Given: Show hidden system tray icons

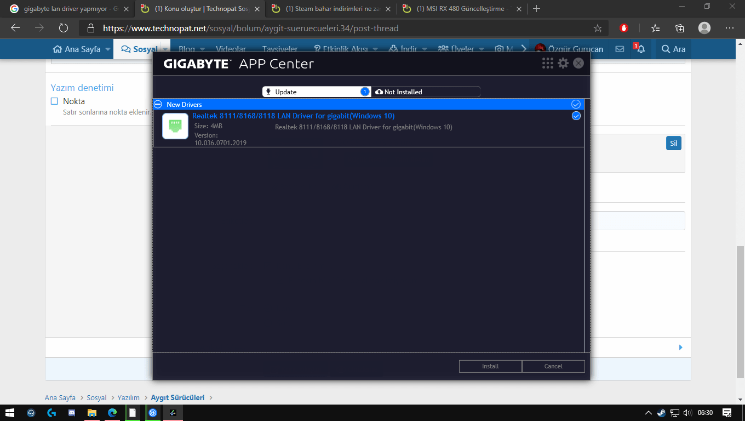Looking at the screenshot, I should [649, 413].
